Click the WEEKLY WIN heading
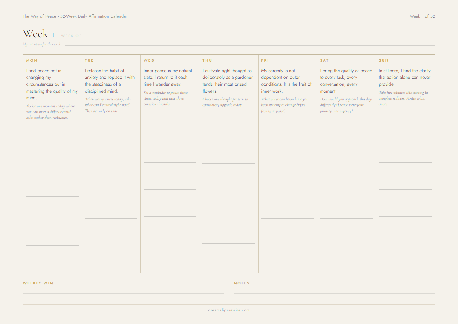Viewport: 458px width, 324px height. click(x=38, y=283)
